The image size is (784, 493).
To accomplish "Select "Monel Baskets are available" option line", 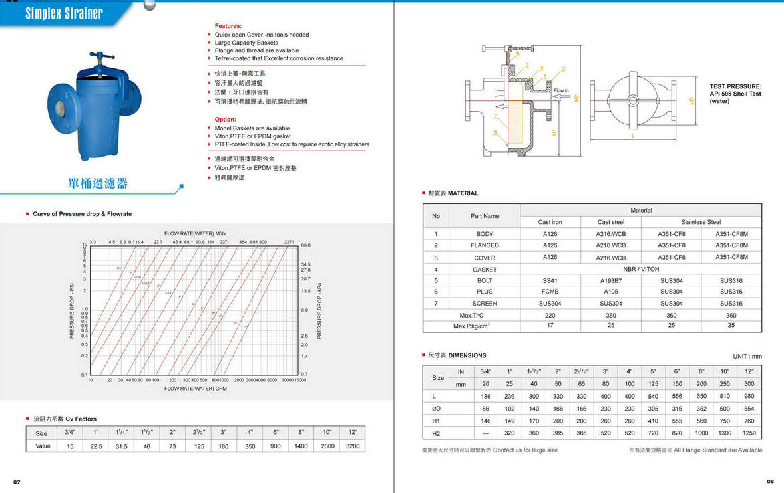I will (252, 128).
